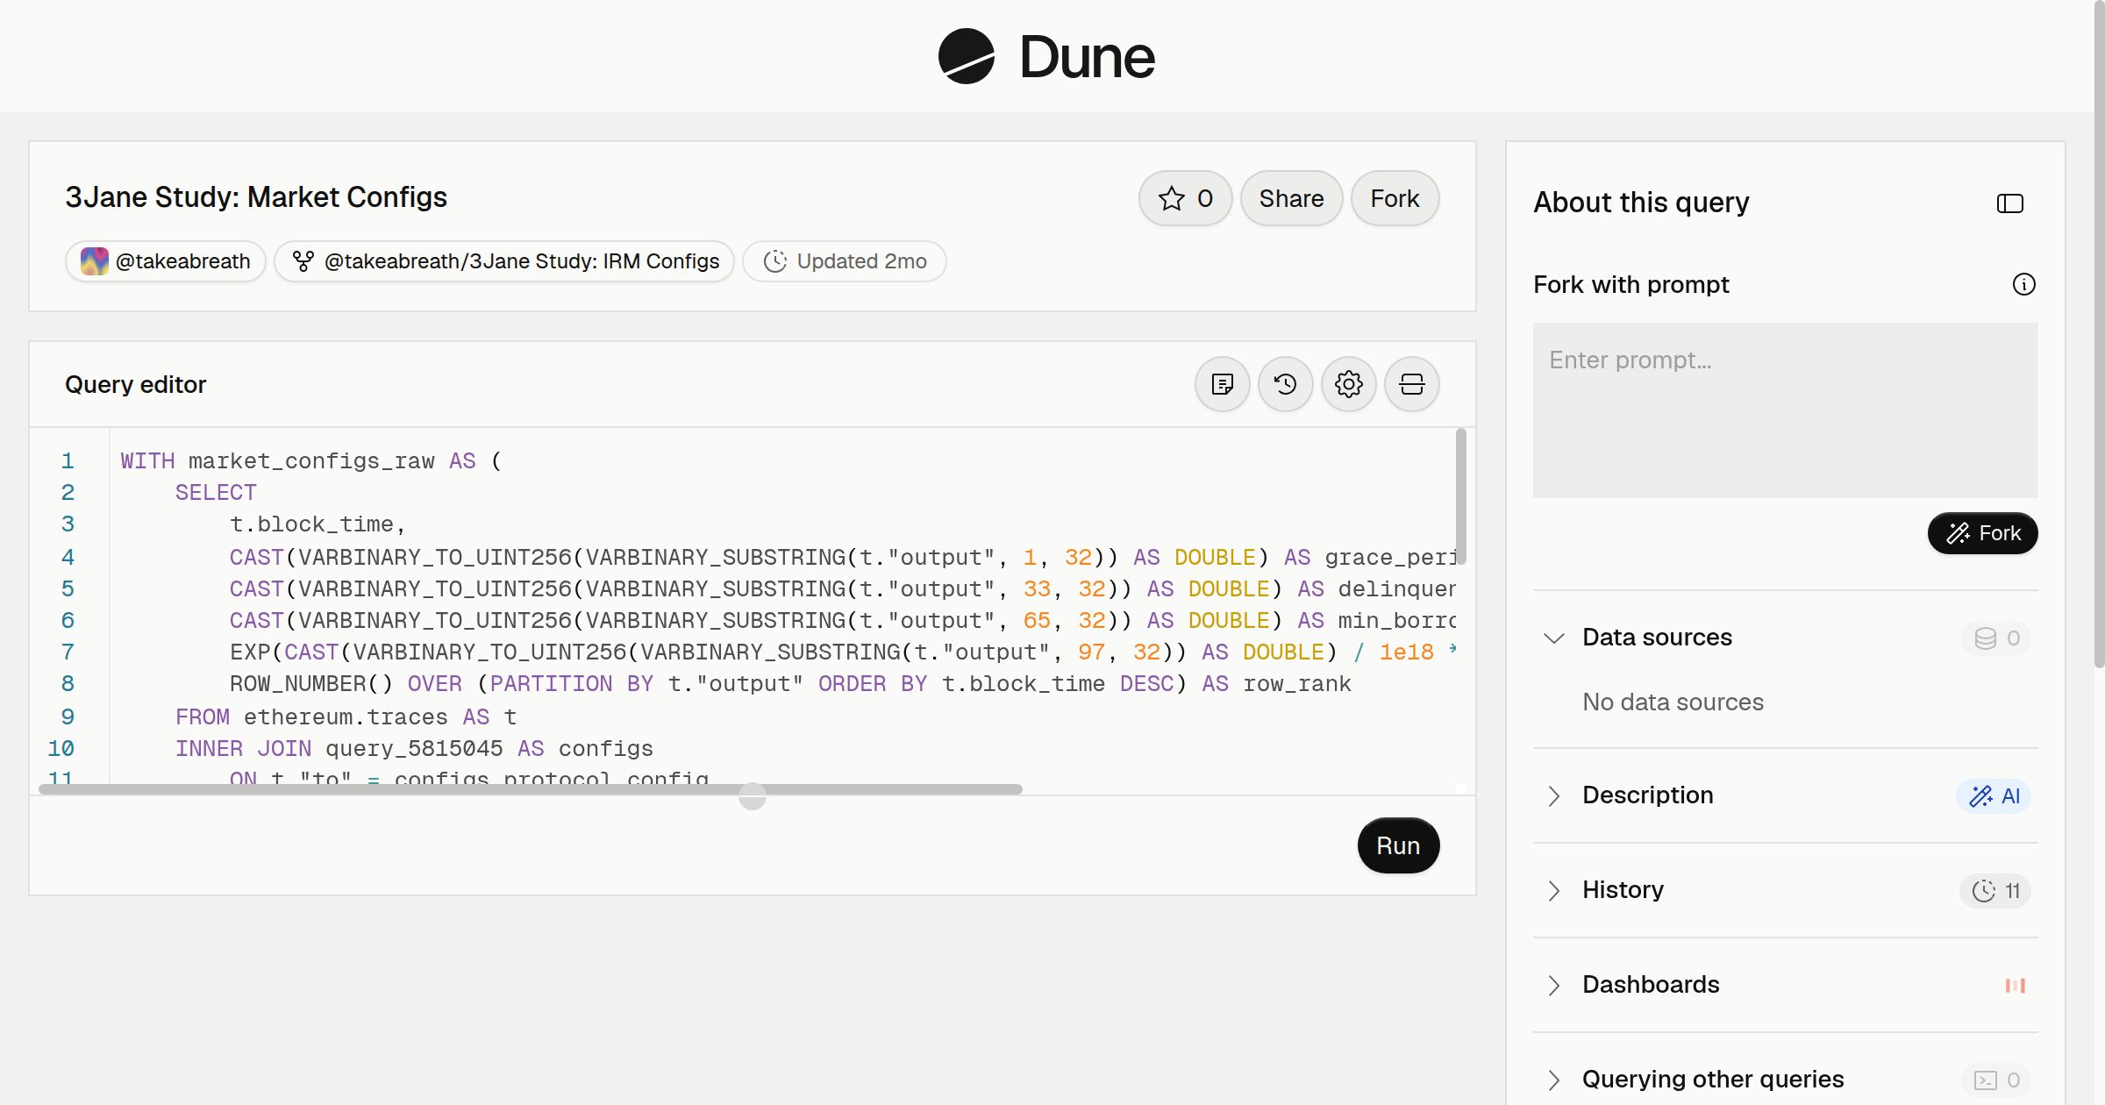Click the 'Query editor' heading
The image size is (2105, 1105).
(135, 384)
